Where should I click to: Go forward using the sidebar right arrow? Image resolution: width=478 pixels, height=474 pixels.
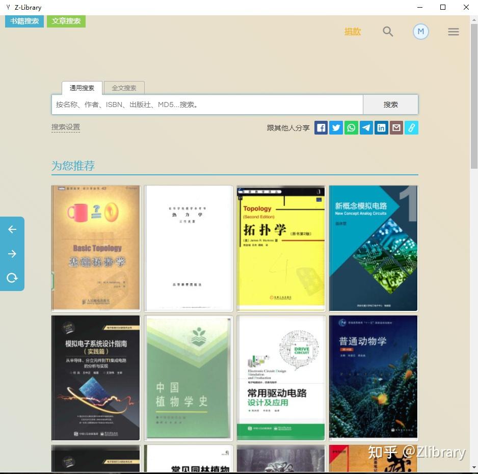(x=12, y=253)
